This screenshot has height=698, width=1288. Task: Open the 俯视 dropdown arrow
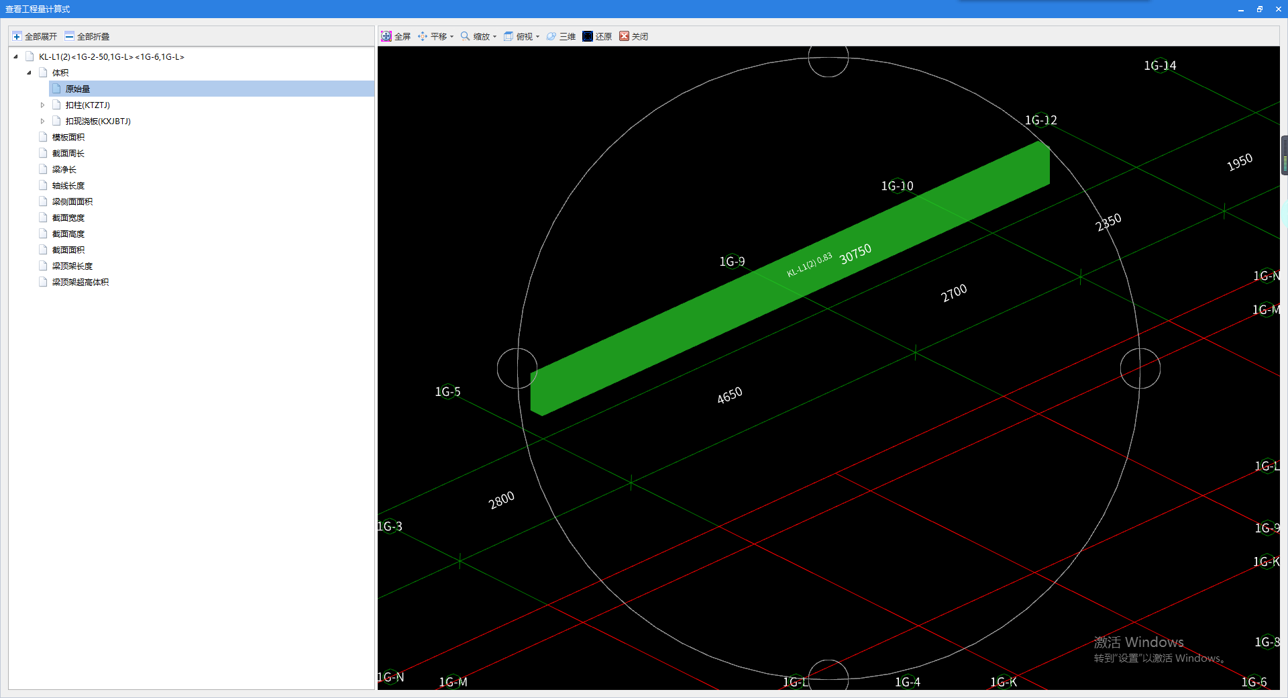[x=537, y=37]
